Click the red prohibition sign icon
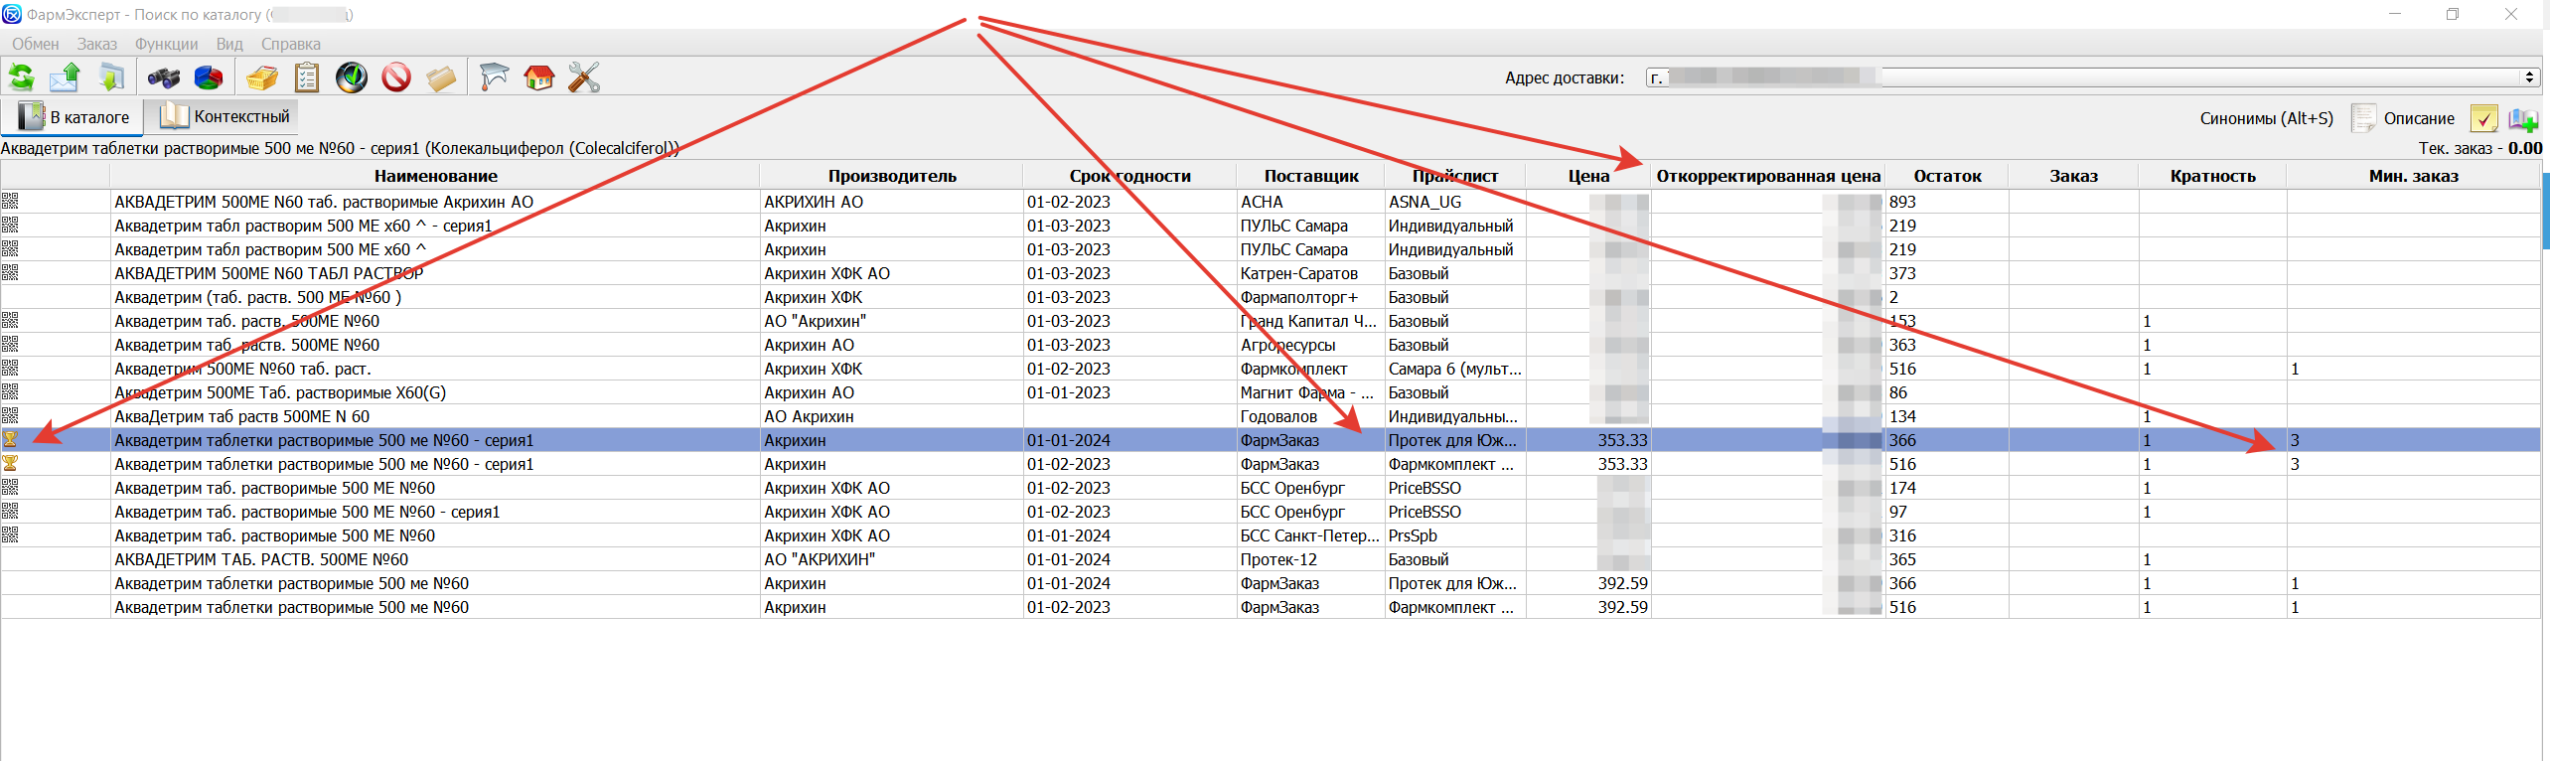Viewport: 2550px width, 761px height. pyautogui.click(x=396, y=77)
